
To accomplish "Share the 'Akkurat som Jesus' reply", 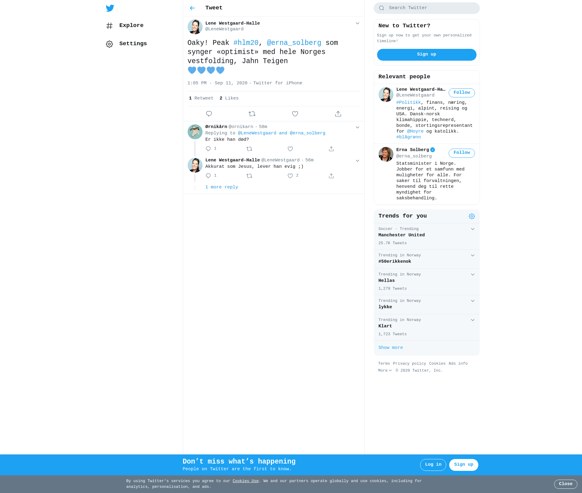I will [331, 176].
